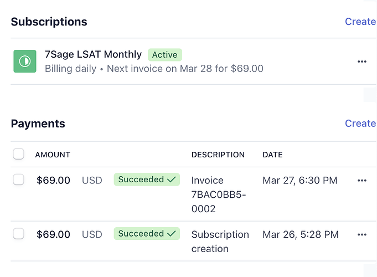Click $69.00 amount of Subscription creation payment

53,235
